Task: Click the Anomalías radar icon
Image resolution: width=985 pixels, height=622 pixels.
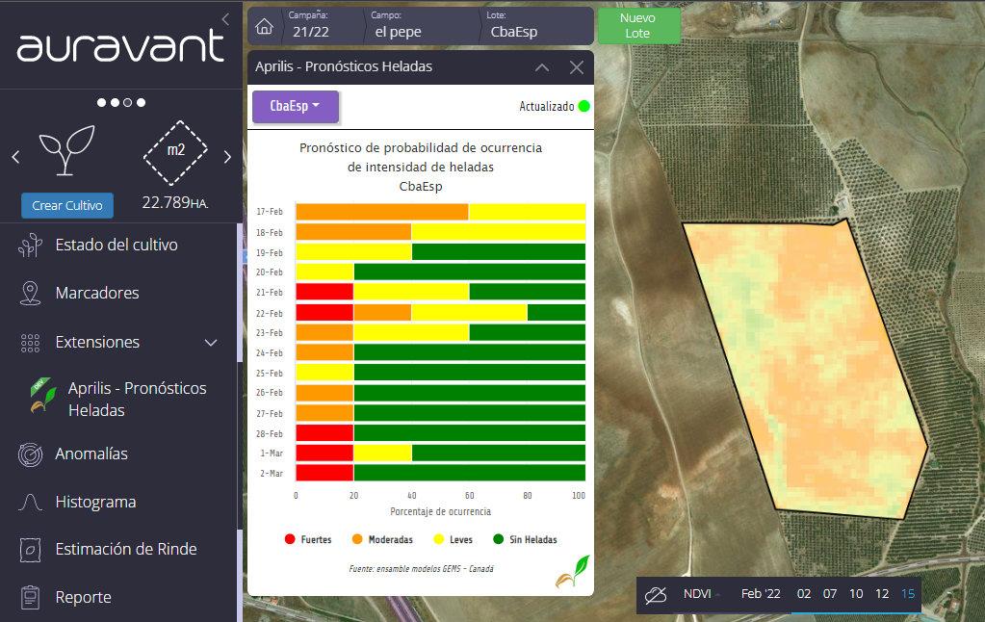Action: (30, 454)
